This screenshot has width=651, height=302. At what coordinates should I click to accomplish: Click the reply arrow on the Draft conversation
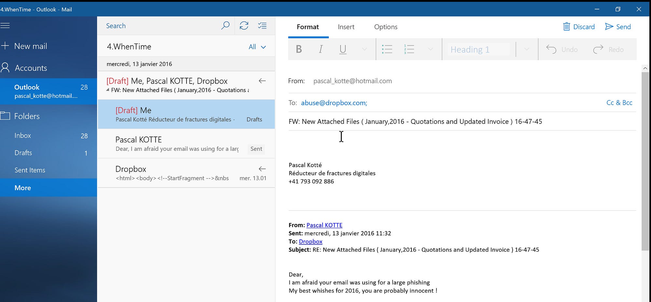coord(262,81)
